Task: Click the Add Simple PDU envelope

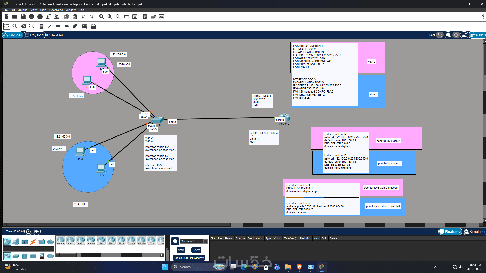Action: (x=85, y=26)
